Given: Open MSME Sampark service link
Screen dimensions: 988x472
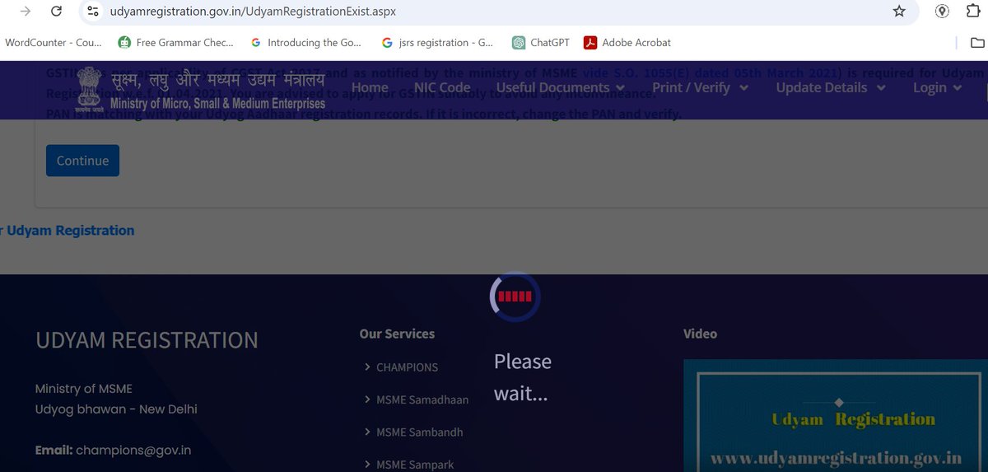Looking at the screenshot, I should click(415, 465).
